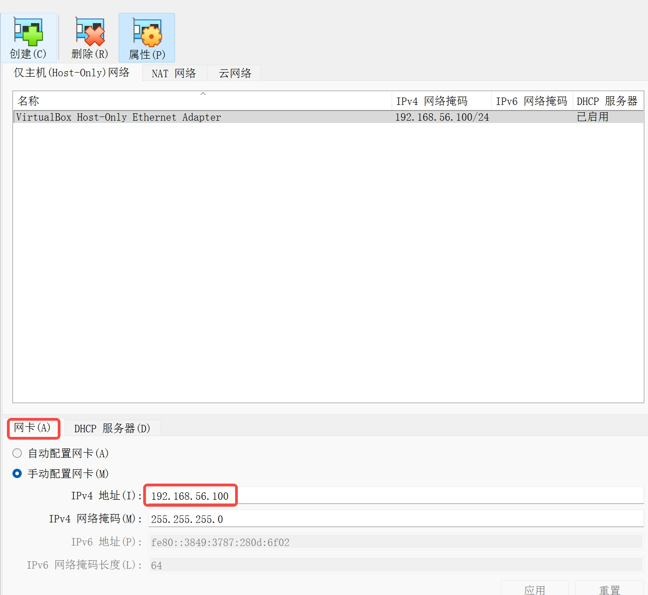The height and width of the screenshot is (595, 648).
Task: Click the IPv4 网络掩码 column header
Action: click(x=442, y=101)
